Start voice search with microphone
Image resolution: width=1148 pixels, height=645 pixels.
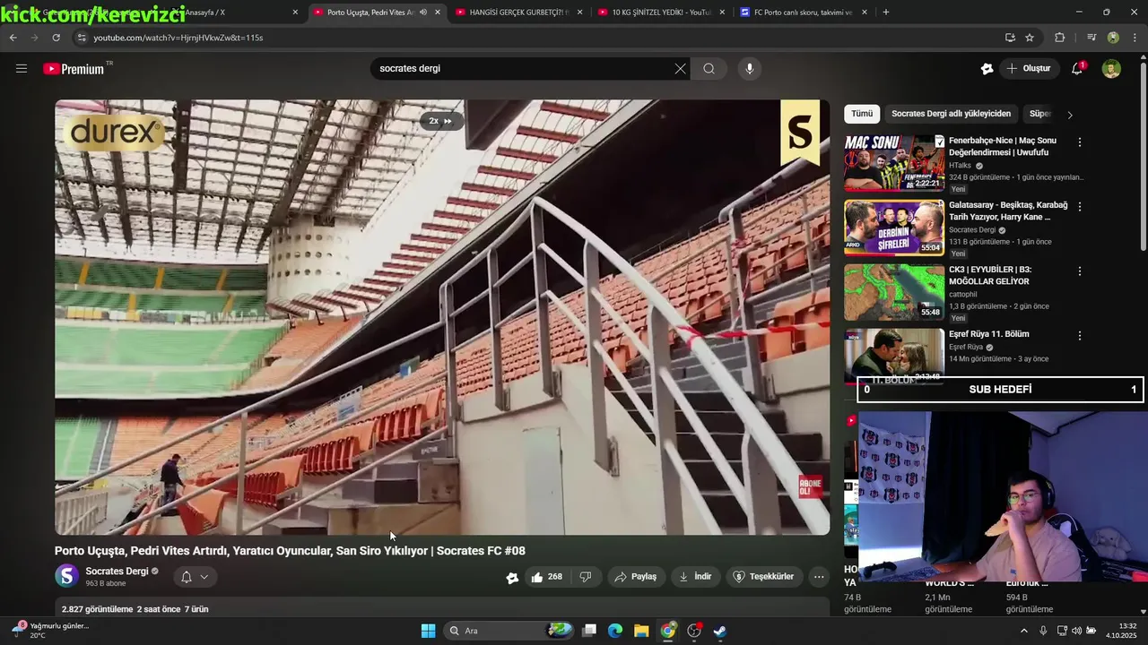750,68
